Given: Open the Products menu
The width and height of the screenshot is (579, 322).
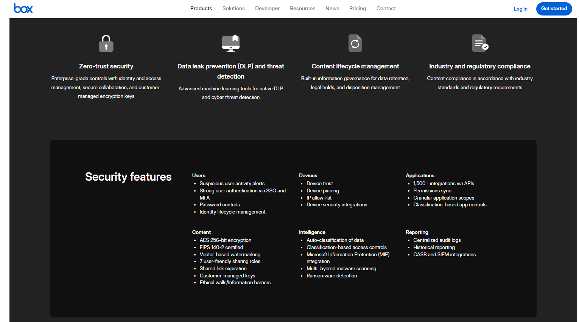Looking at the screenshot, I should pos(201,8).
